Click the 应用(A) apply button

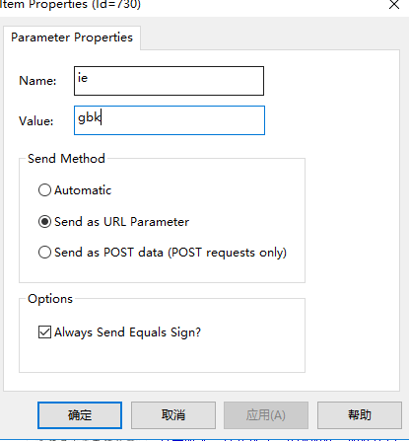coord(266,415)
